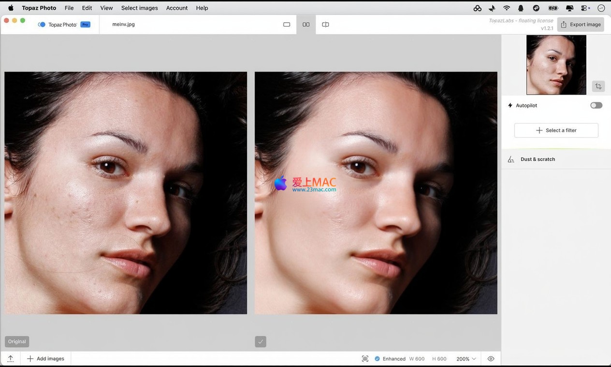This screenshot has height=367, width=611.
Task: Click the Add images button
Action: pos(46,359)
